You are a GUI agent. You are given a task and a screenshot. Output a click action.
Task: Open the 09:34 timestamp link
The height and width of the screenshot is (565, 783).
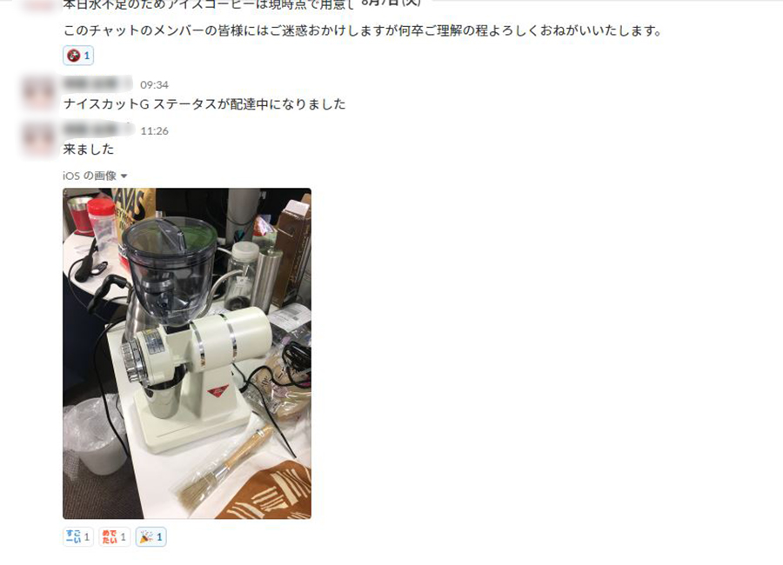tap(154, 85)
